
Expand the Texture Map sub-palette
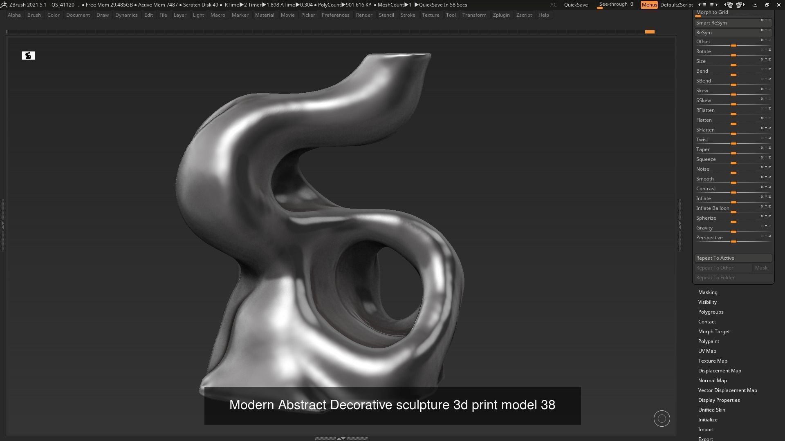click(x=713, y=361)
